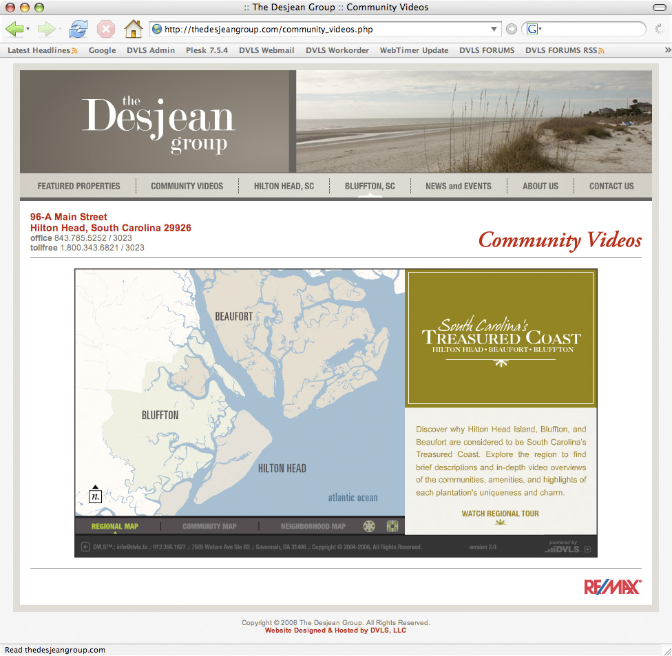Click the site globe icon in address bar

(157, 29)
